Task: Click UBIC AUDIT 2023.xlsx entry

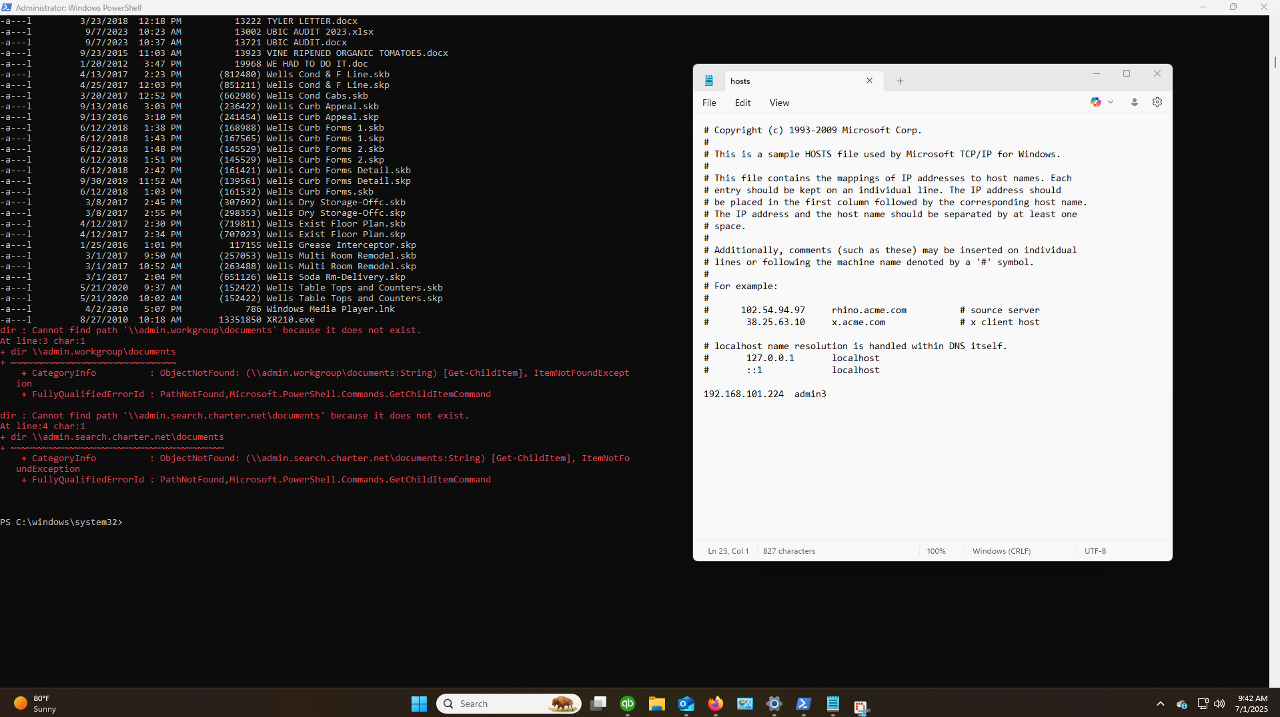Action: [319, 31]
